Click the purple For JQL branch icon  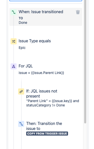14,66
